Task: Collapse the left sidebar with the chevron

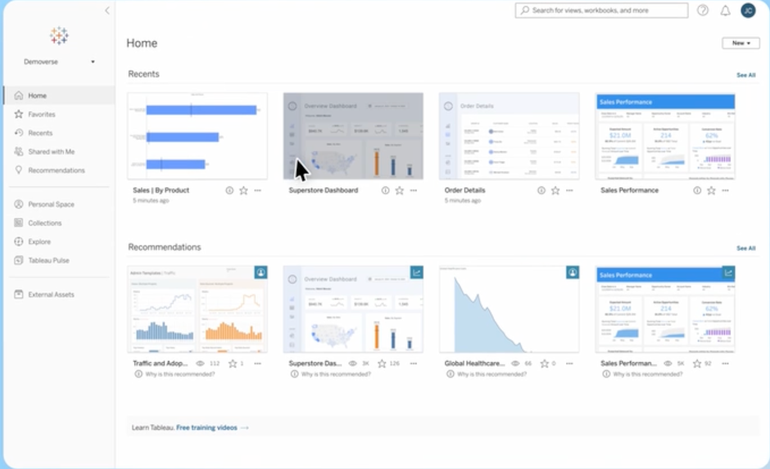Action: point(107,11)
